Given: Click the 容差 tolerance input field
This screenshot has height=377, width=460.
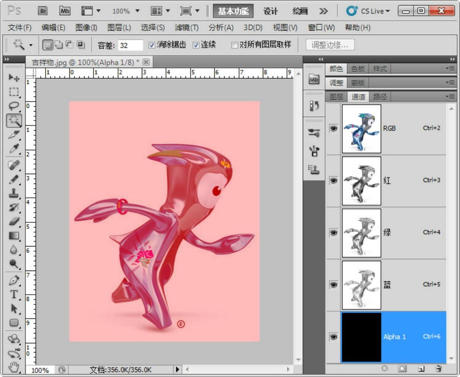Looking at the screenshot, I should click(x=130, y=45).
